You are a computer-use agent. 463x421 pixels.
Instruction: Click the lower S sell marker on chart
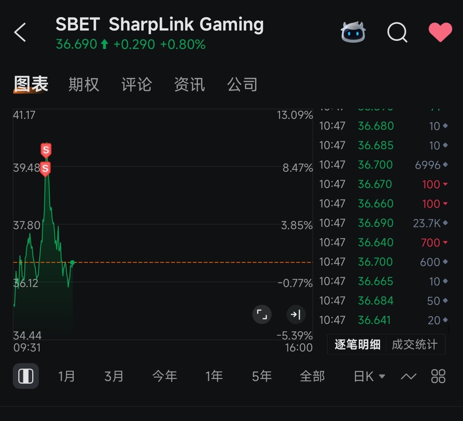pyautogui.click(x=45, y=169)
